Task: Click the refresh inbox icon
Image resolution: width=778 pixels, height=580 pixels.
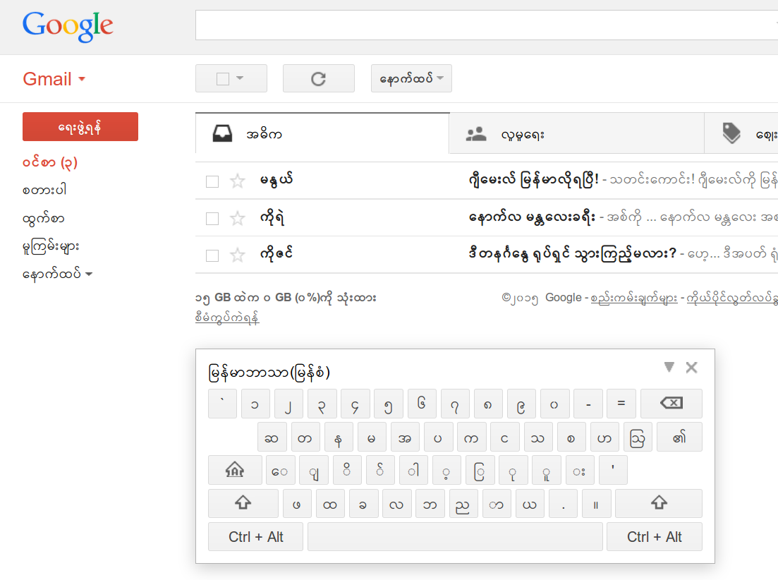Action: [x=319, y=79]
